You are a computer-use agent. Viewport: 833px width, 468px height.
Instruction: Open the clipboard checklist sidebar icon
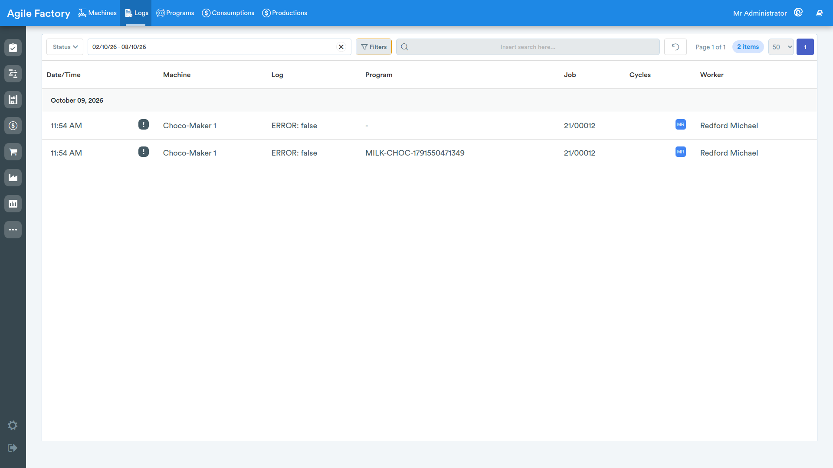(13, 48)
